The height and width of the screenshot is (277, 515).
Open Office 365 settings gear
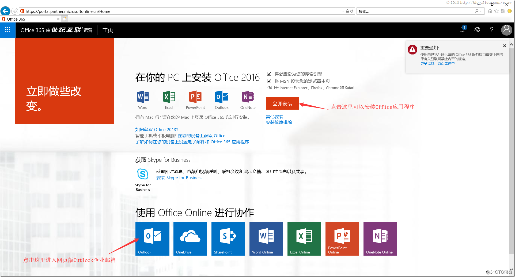(477, 30)
